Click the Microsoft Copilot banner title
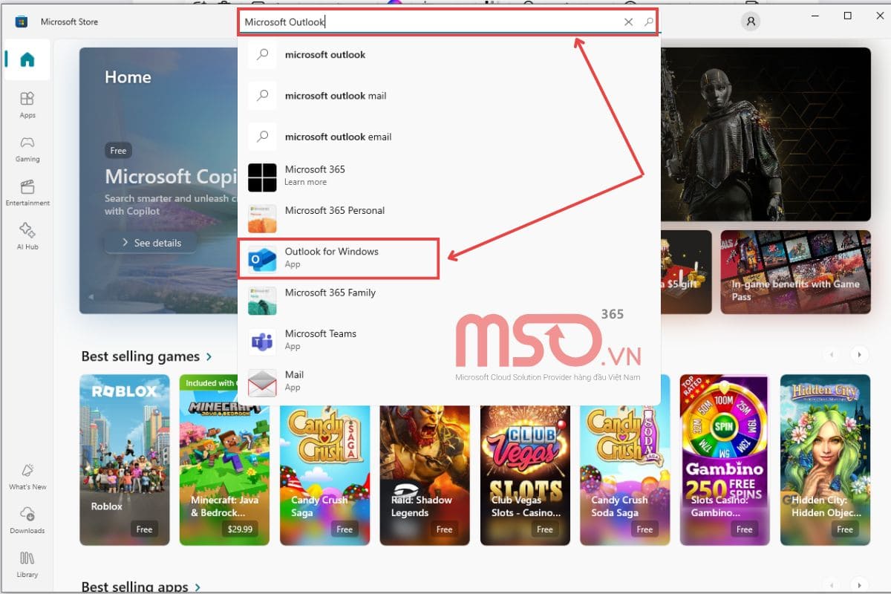Image resolution: width=891 pixels, height=594 pixels. coord(169,177)
